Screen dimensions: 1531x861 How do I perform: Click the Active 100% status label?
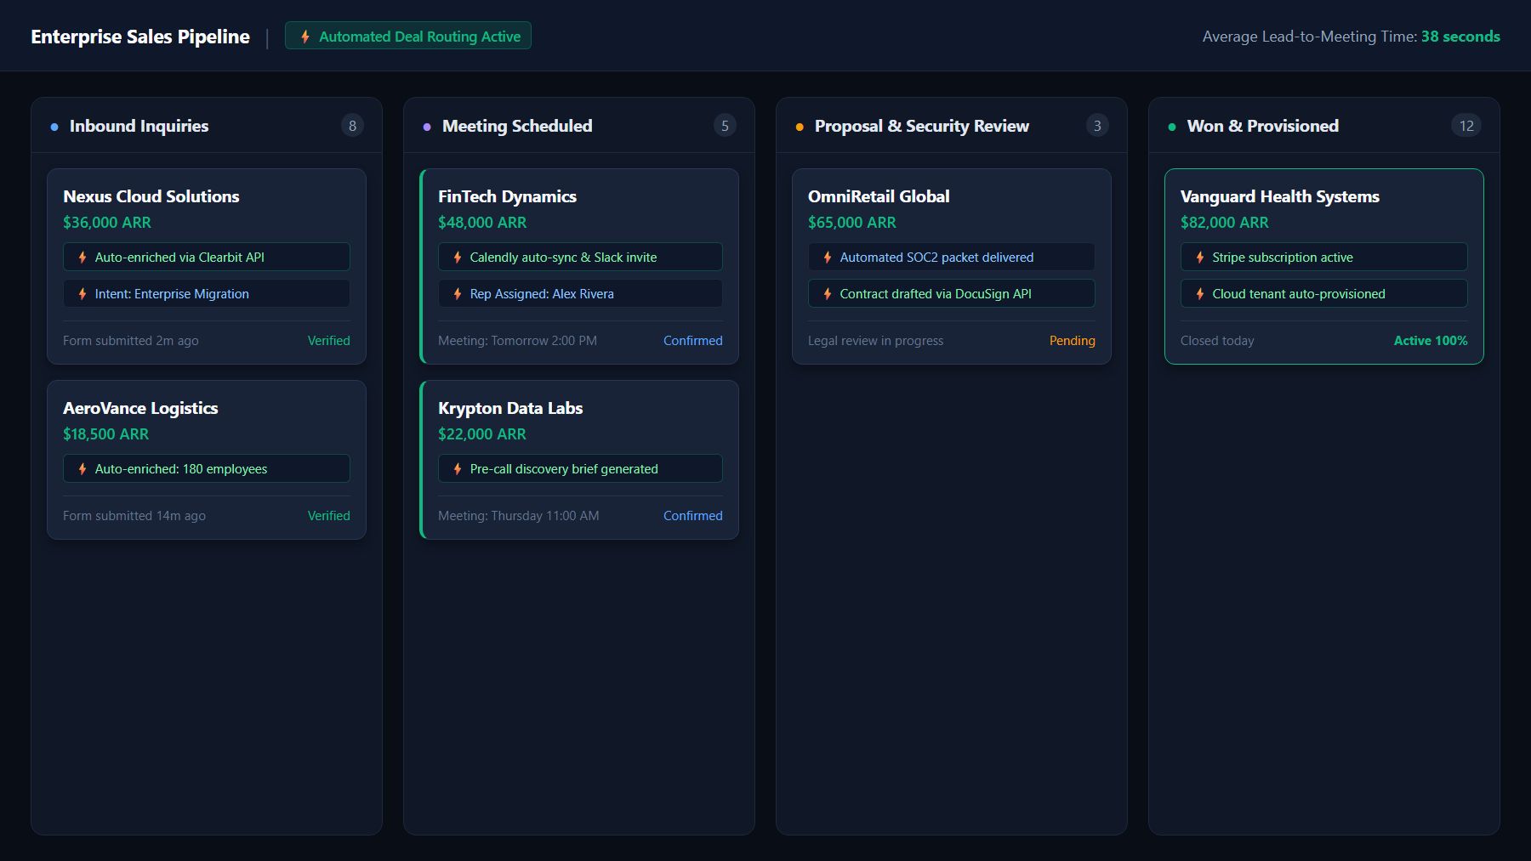1431,340
